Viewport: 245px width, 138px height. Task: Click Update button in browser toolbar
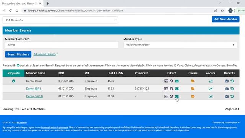pos(240,11)
